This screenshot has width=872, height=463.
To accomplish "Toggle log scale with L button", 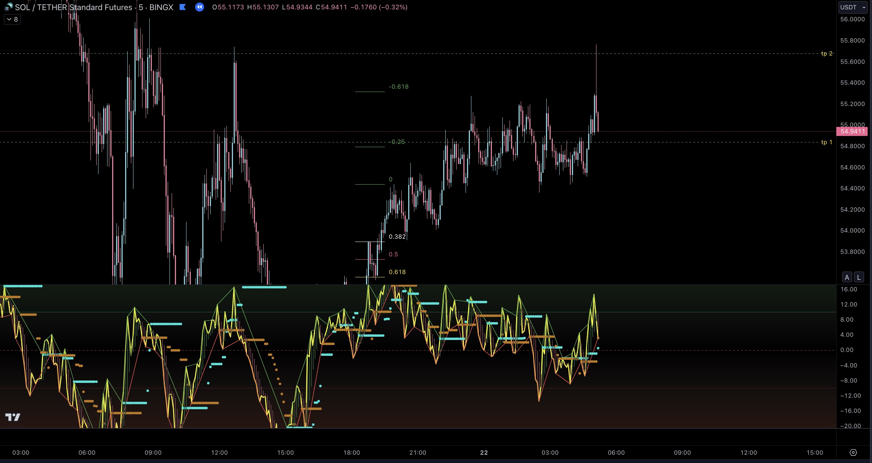I will click(859, 277).
